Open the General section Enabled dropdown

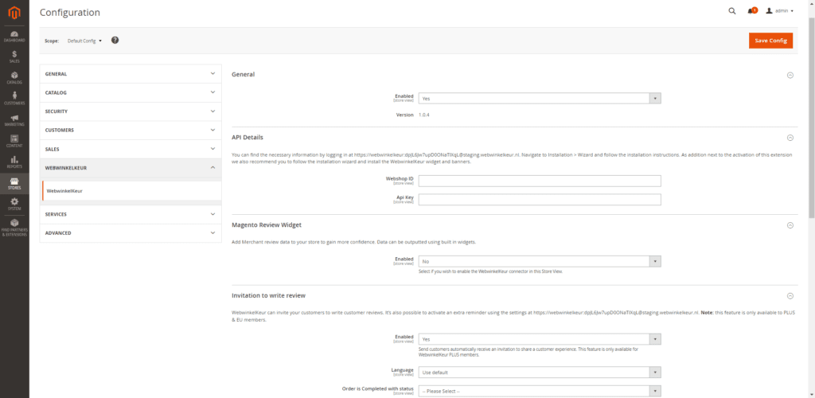[x=540, y=99]
